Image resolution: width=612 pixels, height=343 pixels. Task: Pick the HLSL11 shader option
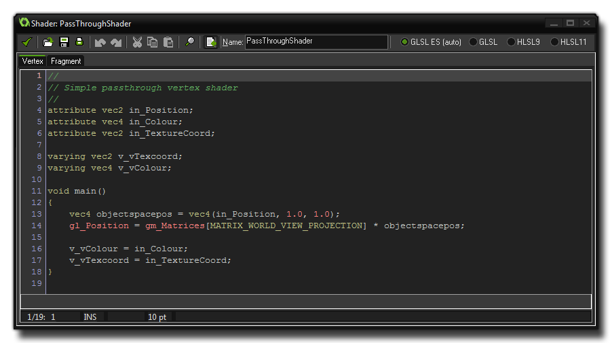point(555,42)
